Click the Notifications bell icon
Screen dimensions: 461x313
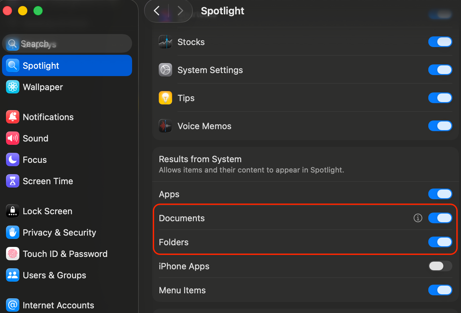pos(13,117)
